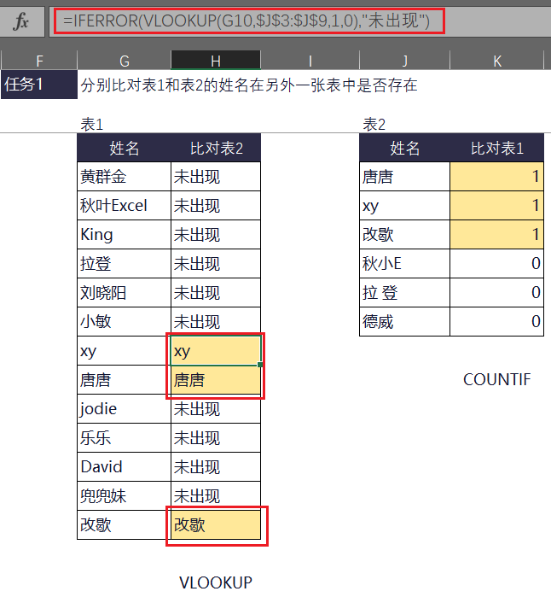
Task: Select the 改歇 name cell in table 2
Action: [x=404, y=235]
